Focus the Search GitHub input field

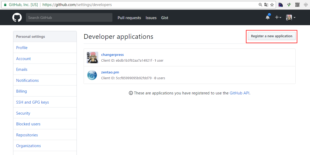pyautogui.click(x=69, y=18)
